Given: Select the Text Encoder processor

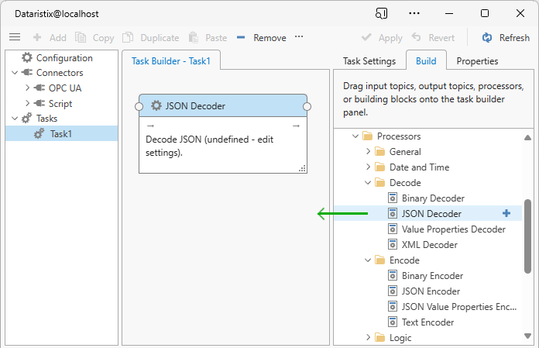Looking at the screenshot, I should [427, 322].
